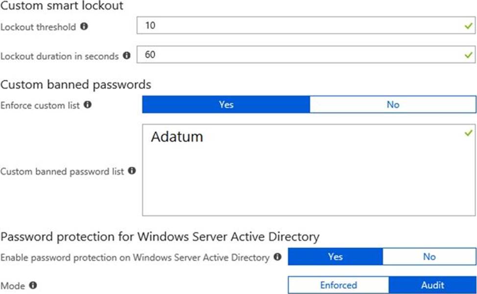Click the Lockout duration info icon

127,56
